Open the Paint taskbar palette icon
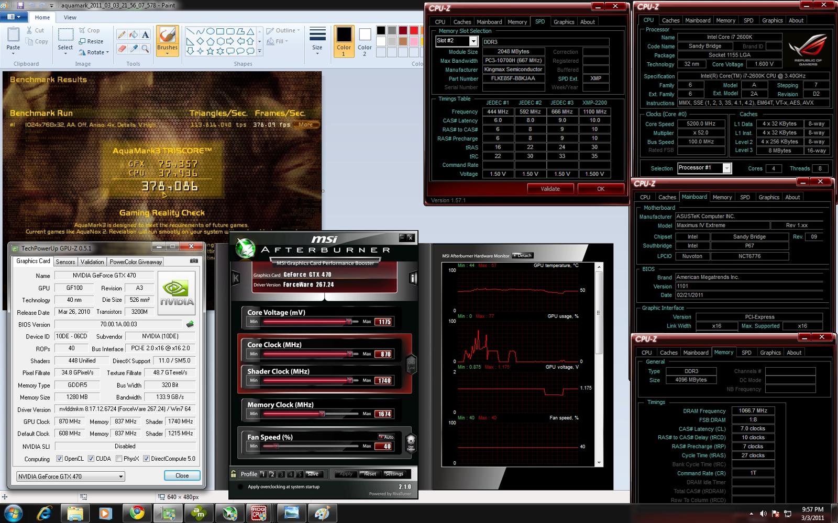Viewport: 838px width, 523px height. (322, 513)
